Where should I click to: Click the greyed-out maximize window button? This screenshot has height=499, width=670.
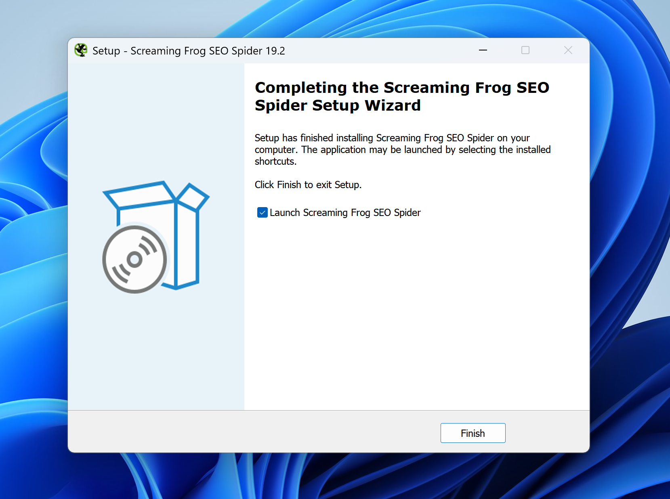(x=525, y=50)
